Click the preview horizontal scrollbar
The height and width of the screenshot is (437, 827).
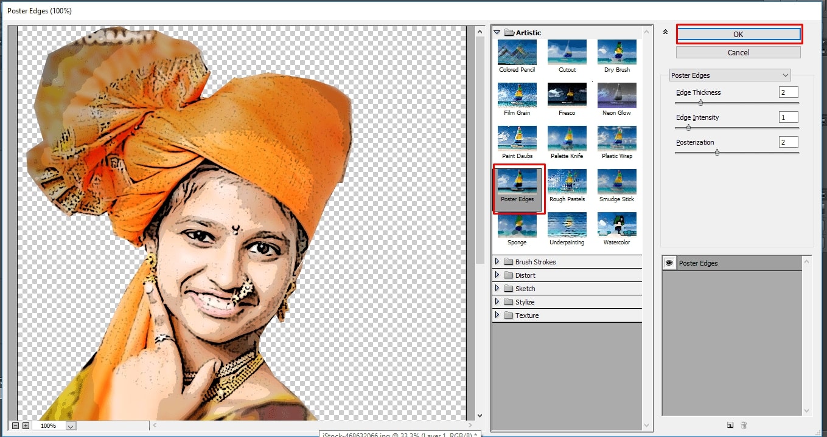coord(311,425)
